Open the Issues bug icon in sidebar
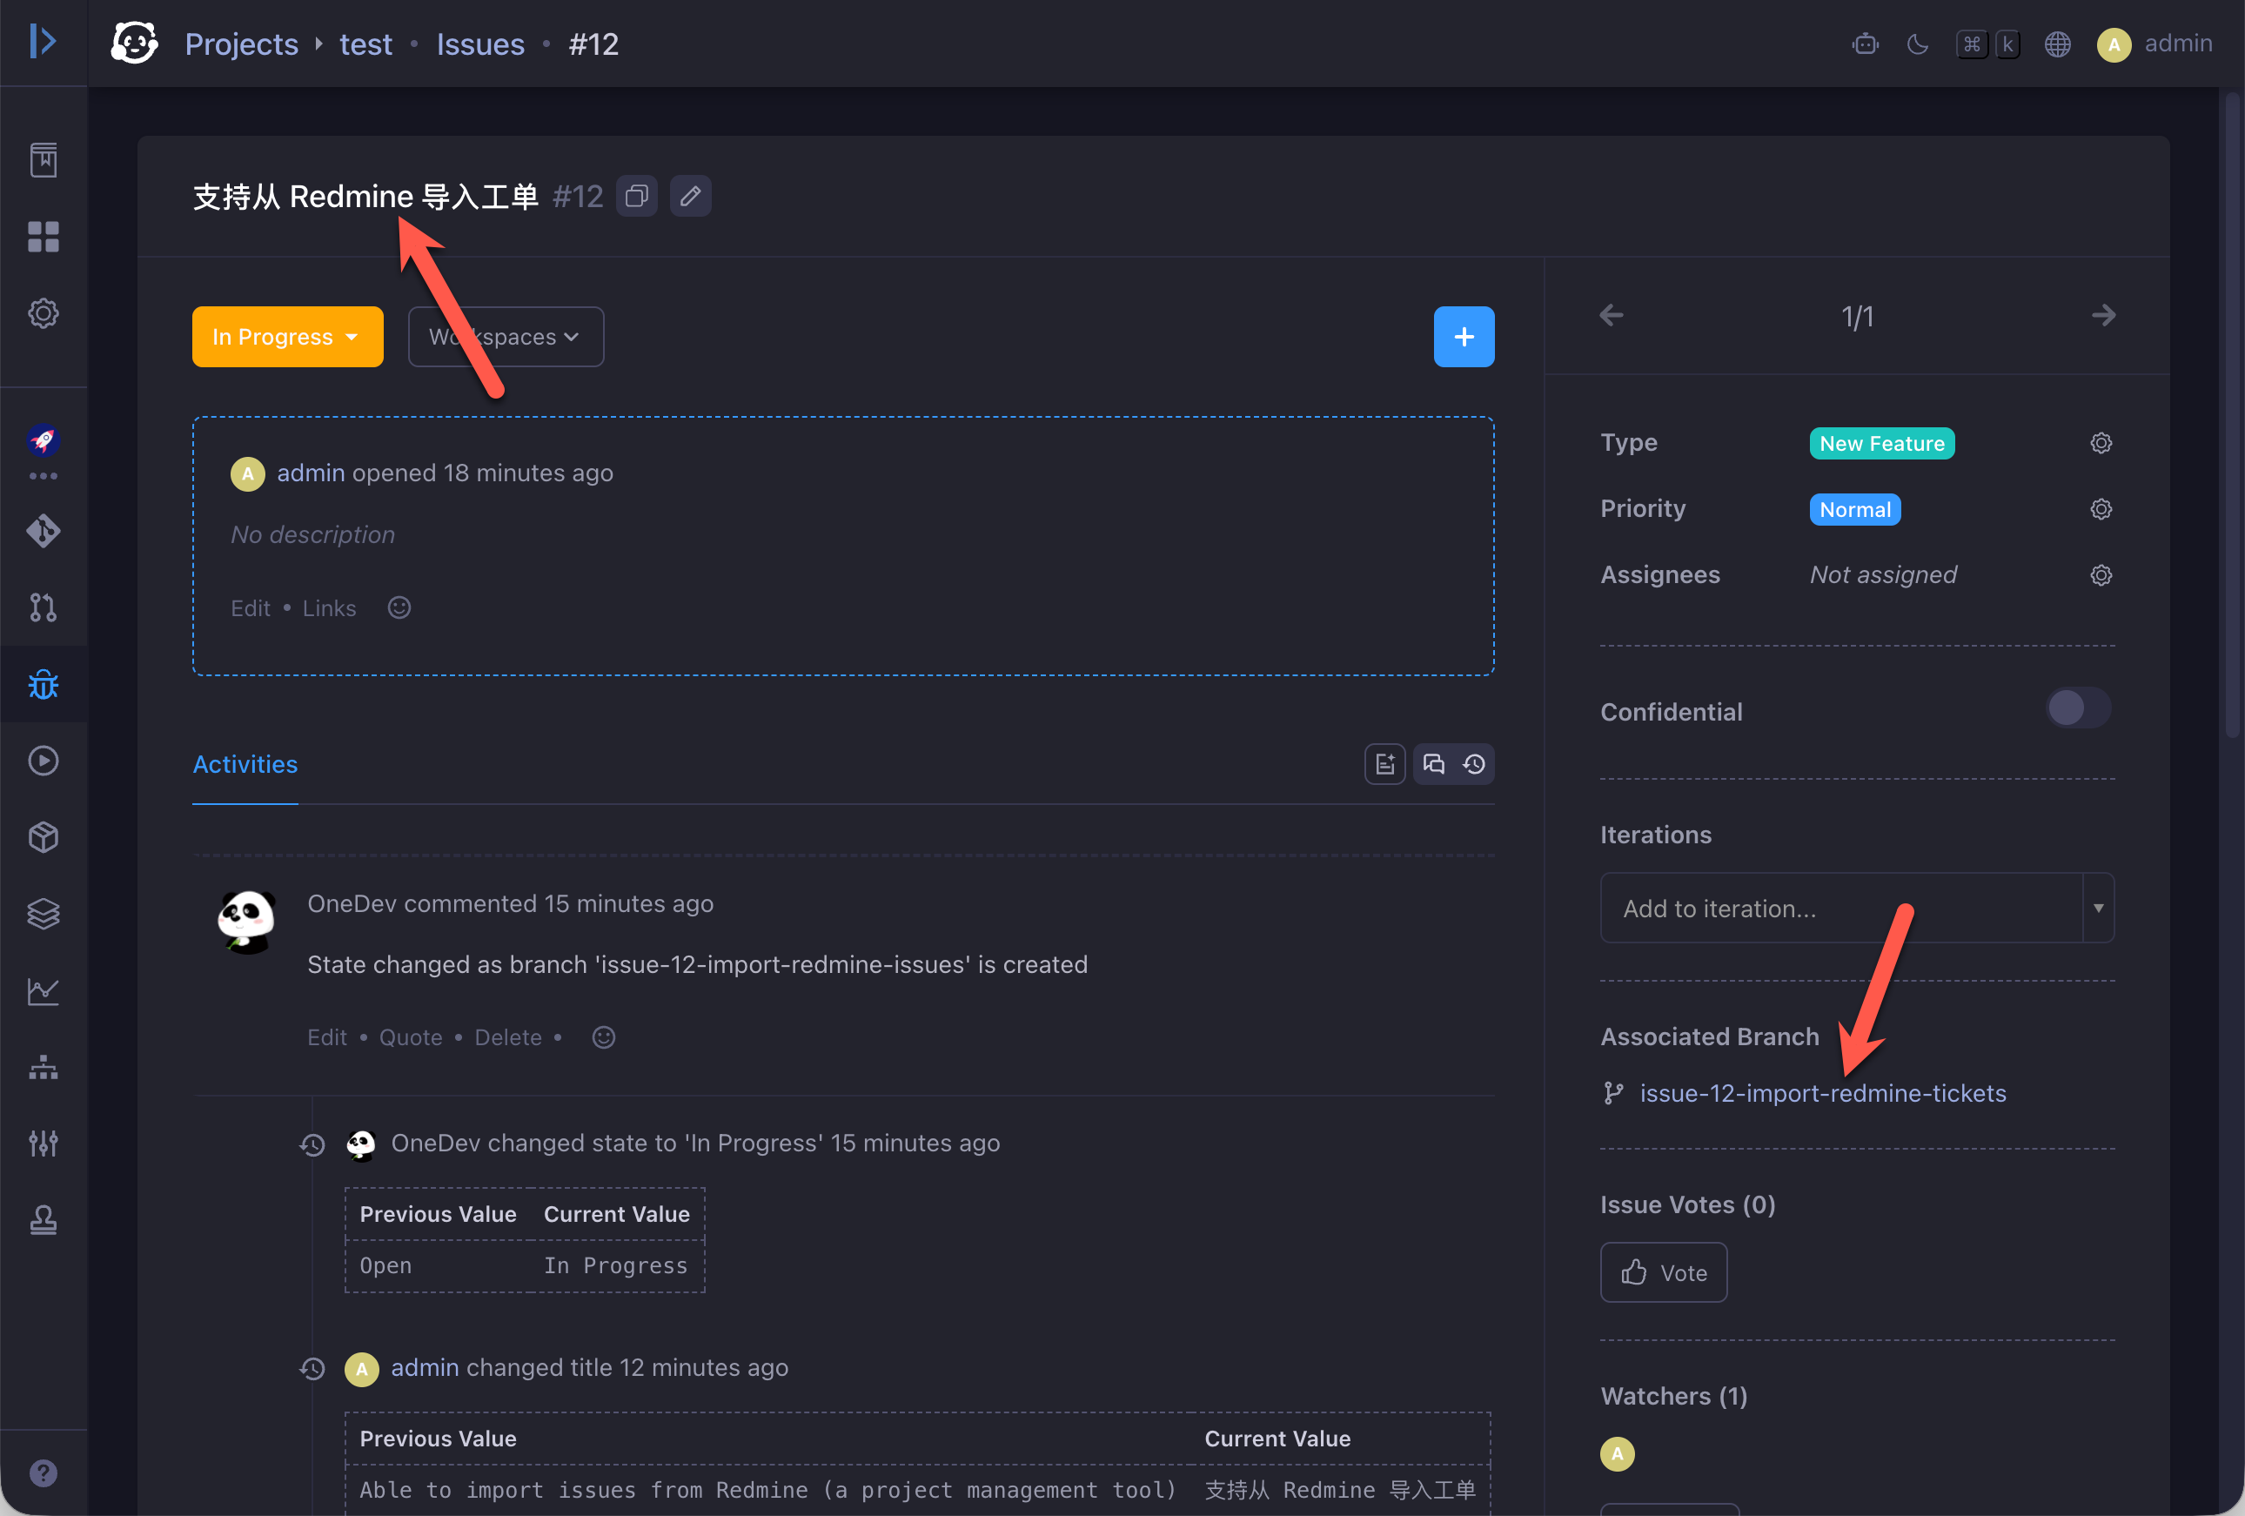Viewport: 2245px width, 1516px height. tap(44, 684)
